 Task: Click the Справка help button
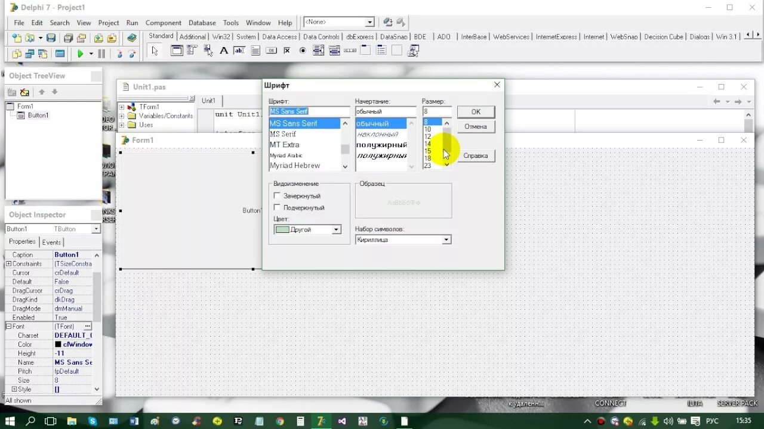[x=476, y=156]
